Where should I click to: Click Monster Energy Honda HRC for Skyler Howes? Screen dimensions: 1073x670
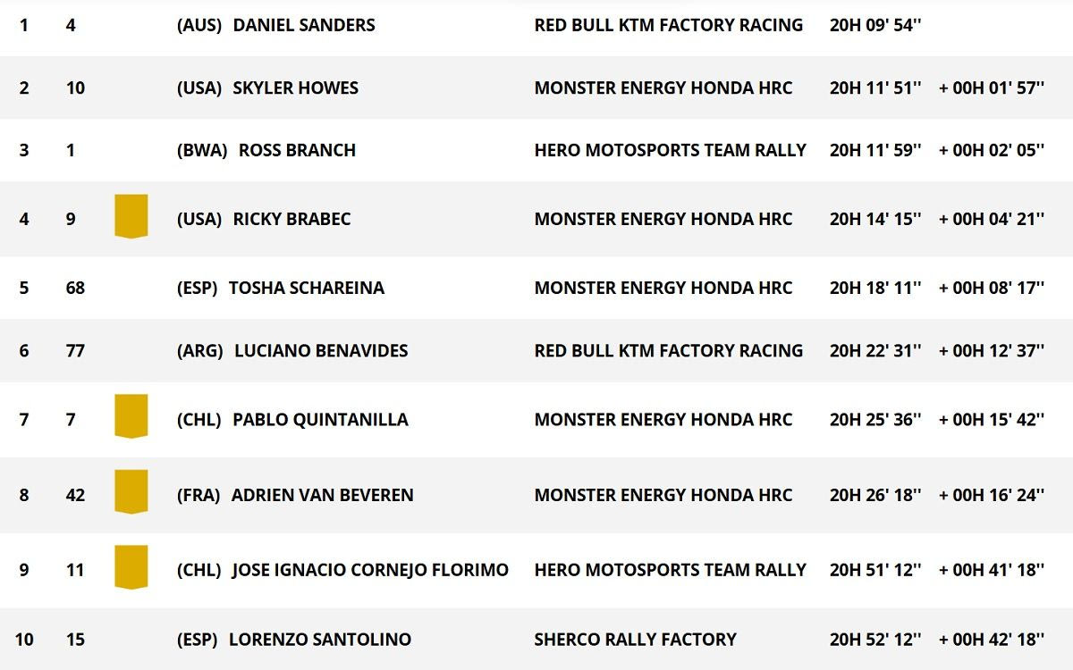pyautogui.click(x=663, y=88)
